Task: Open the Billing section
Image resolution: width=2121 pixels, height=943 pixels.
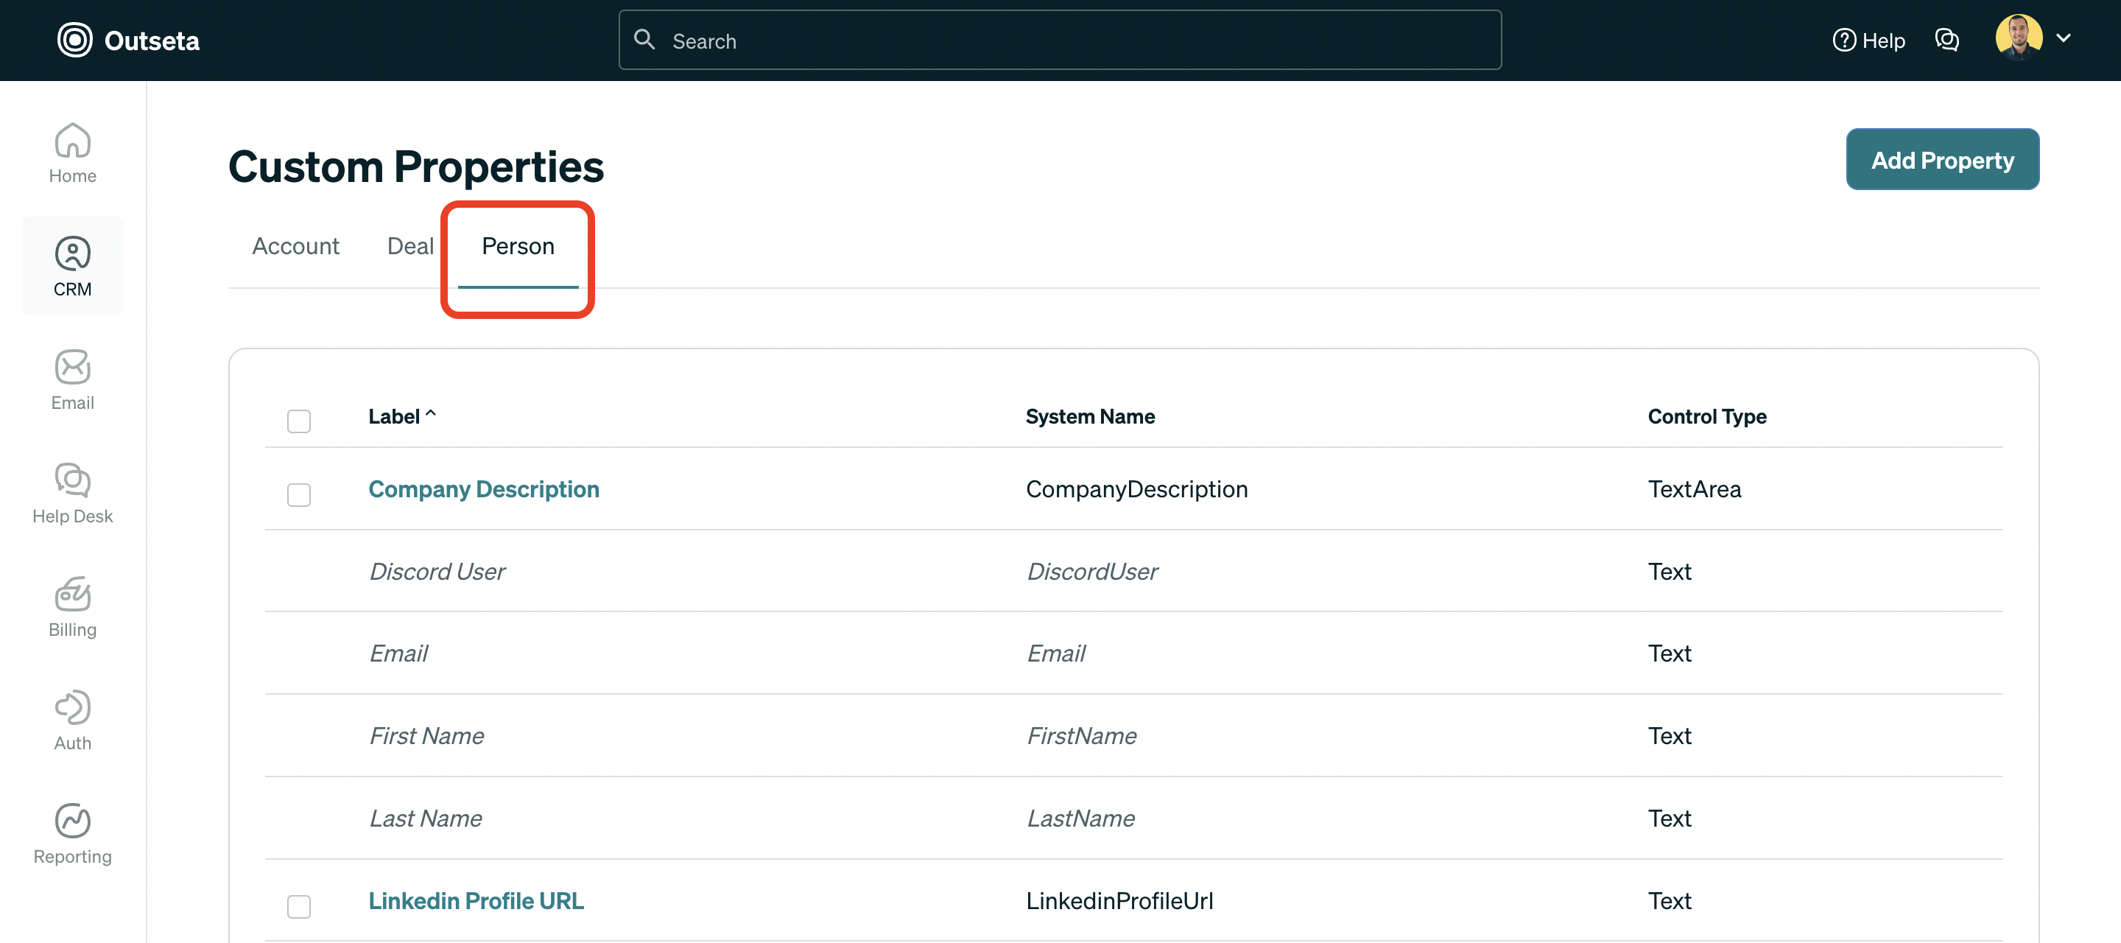Action: coord(72,607)
